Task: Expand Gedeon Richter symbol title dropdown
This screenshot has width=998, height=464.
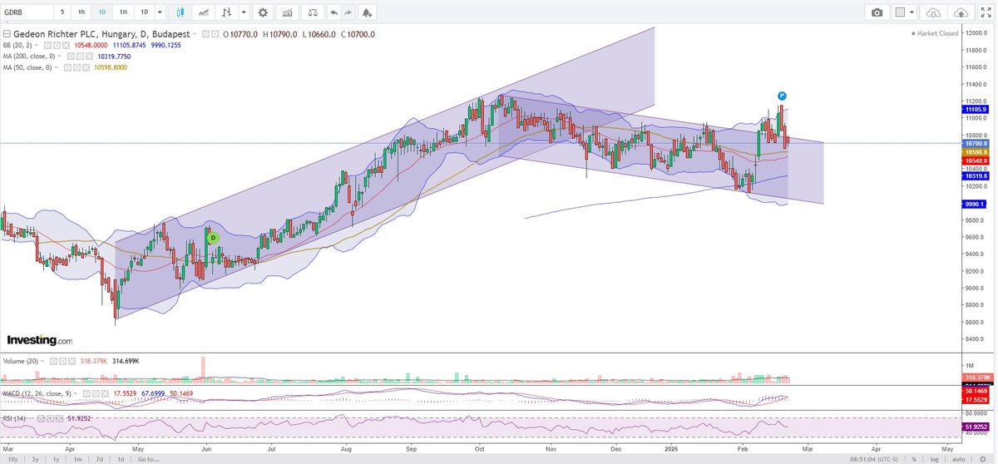Action: pyautogui.click(x=195, y=34)
